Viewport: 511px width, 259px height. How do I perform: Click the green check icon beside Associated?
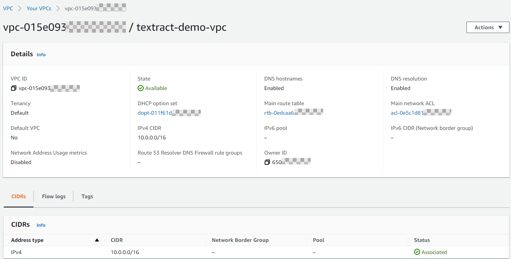click(416, 252)
